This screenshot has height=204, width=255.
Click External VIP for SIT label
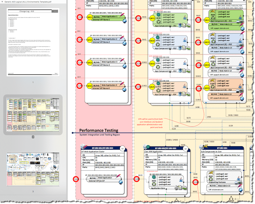(x=97, y=181)
